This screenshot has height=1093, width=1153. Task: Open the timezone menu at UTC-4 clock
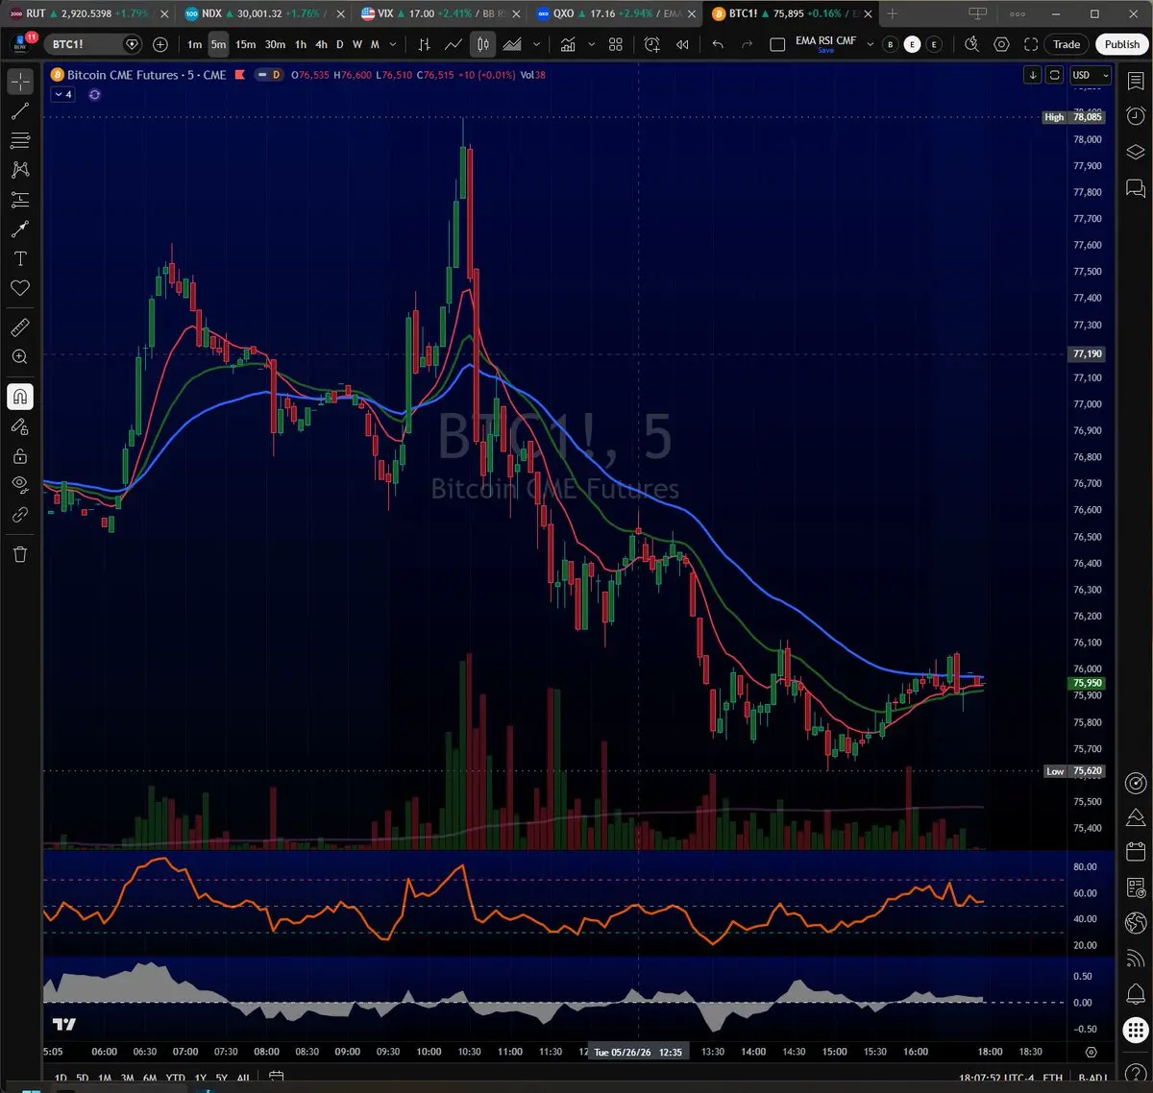(x=995, y=1079)
